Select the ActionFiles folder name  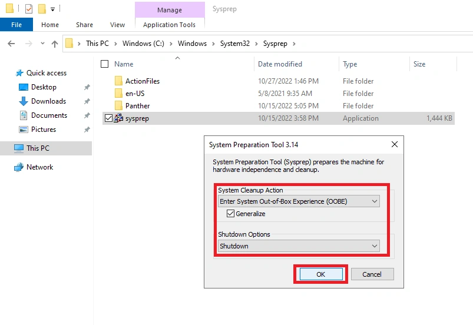[143, 81]
